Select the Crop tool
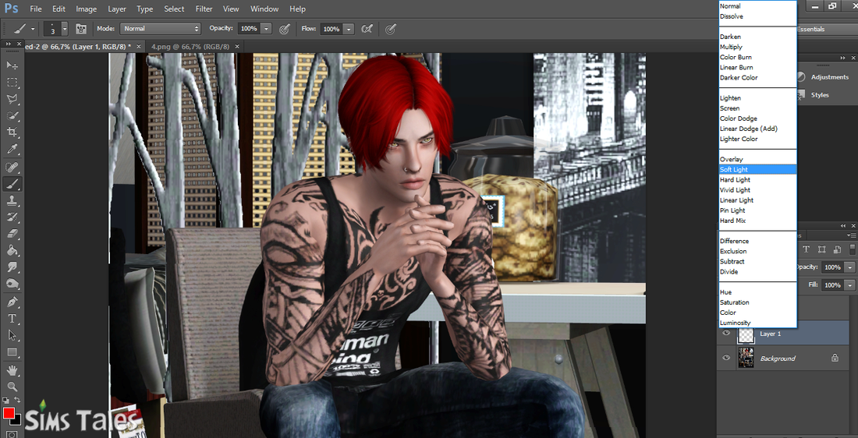 pyautogui.click(x=12, y=132)
